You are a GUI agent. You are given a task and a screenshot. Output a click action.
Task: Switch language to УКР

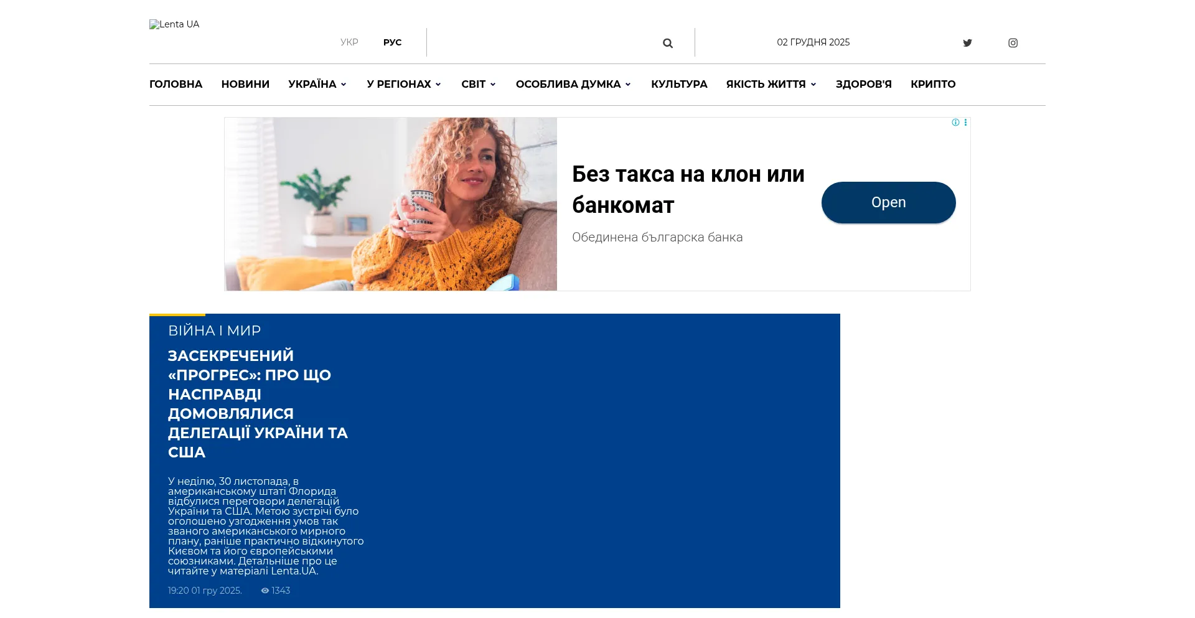[349, 42]
